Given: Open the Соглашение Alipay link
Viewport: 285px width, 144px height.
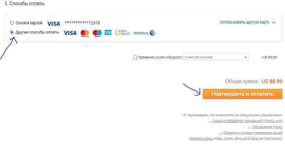Looking at the screenshot, I should [265, 127].
